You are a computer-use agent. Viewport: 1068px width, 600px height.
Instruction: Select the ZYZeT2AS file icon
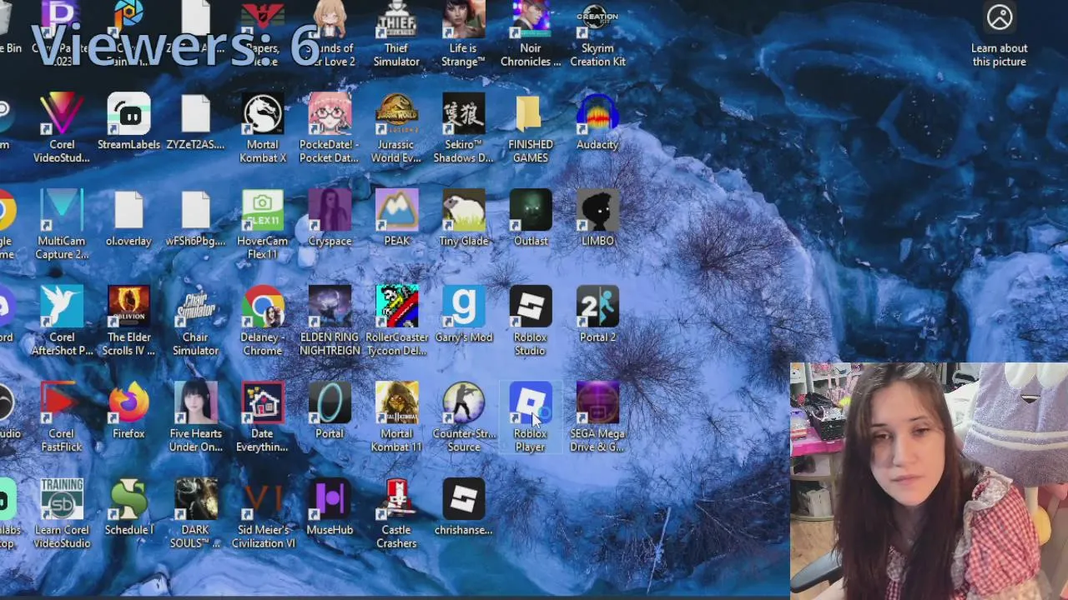tap(195, 122)
